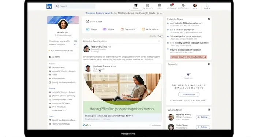Follow Mattias Kolet
Image resolution: width=256 pixels, height=137 pixels.
203,117
